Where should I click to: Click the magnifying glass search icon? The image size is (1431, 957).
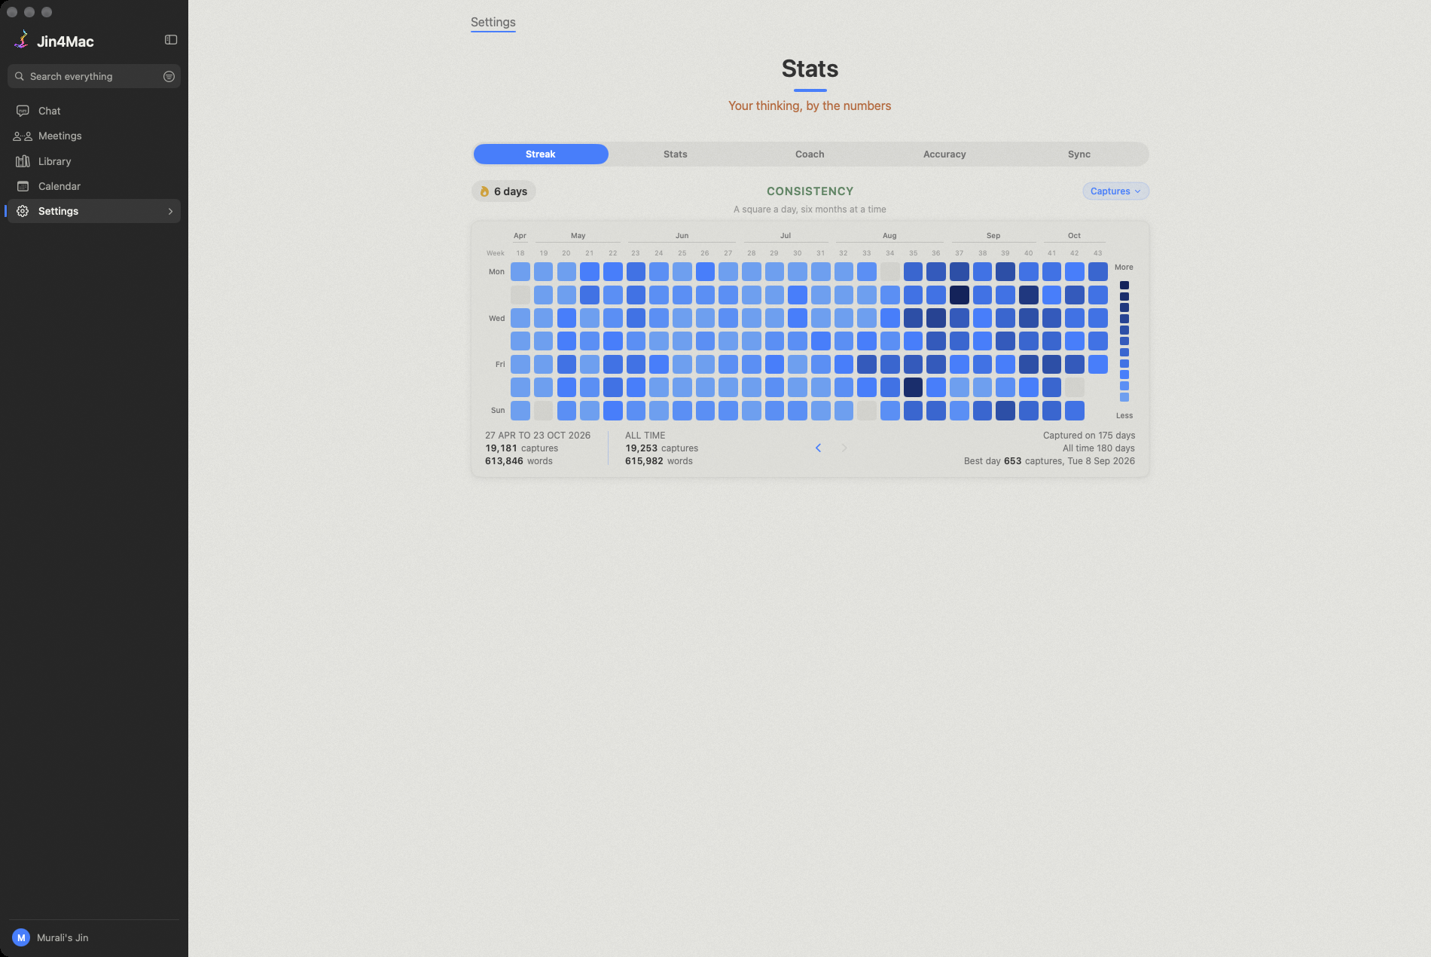[20, 76]
